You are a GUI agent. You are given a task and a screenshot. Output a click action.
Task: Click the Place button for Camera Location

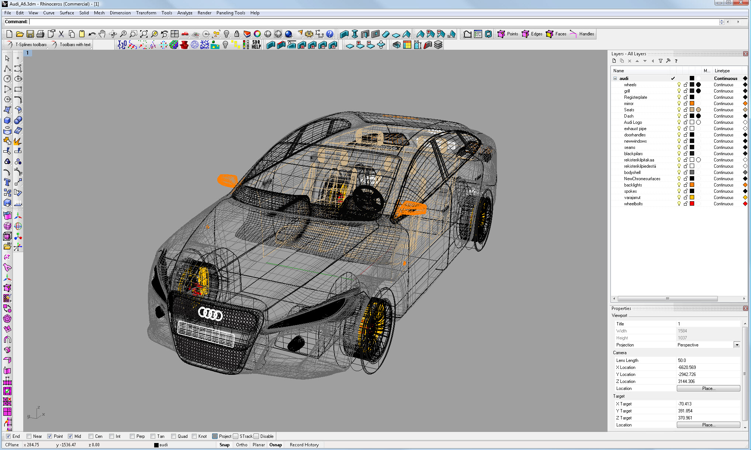[709, 388]
